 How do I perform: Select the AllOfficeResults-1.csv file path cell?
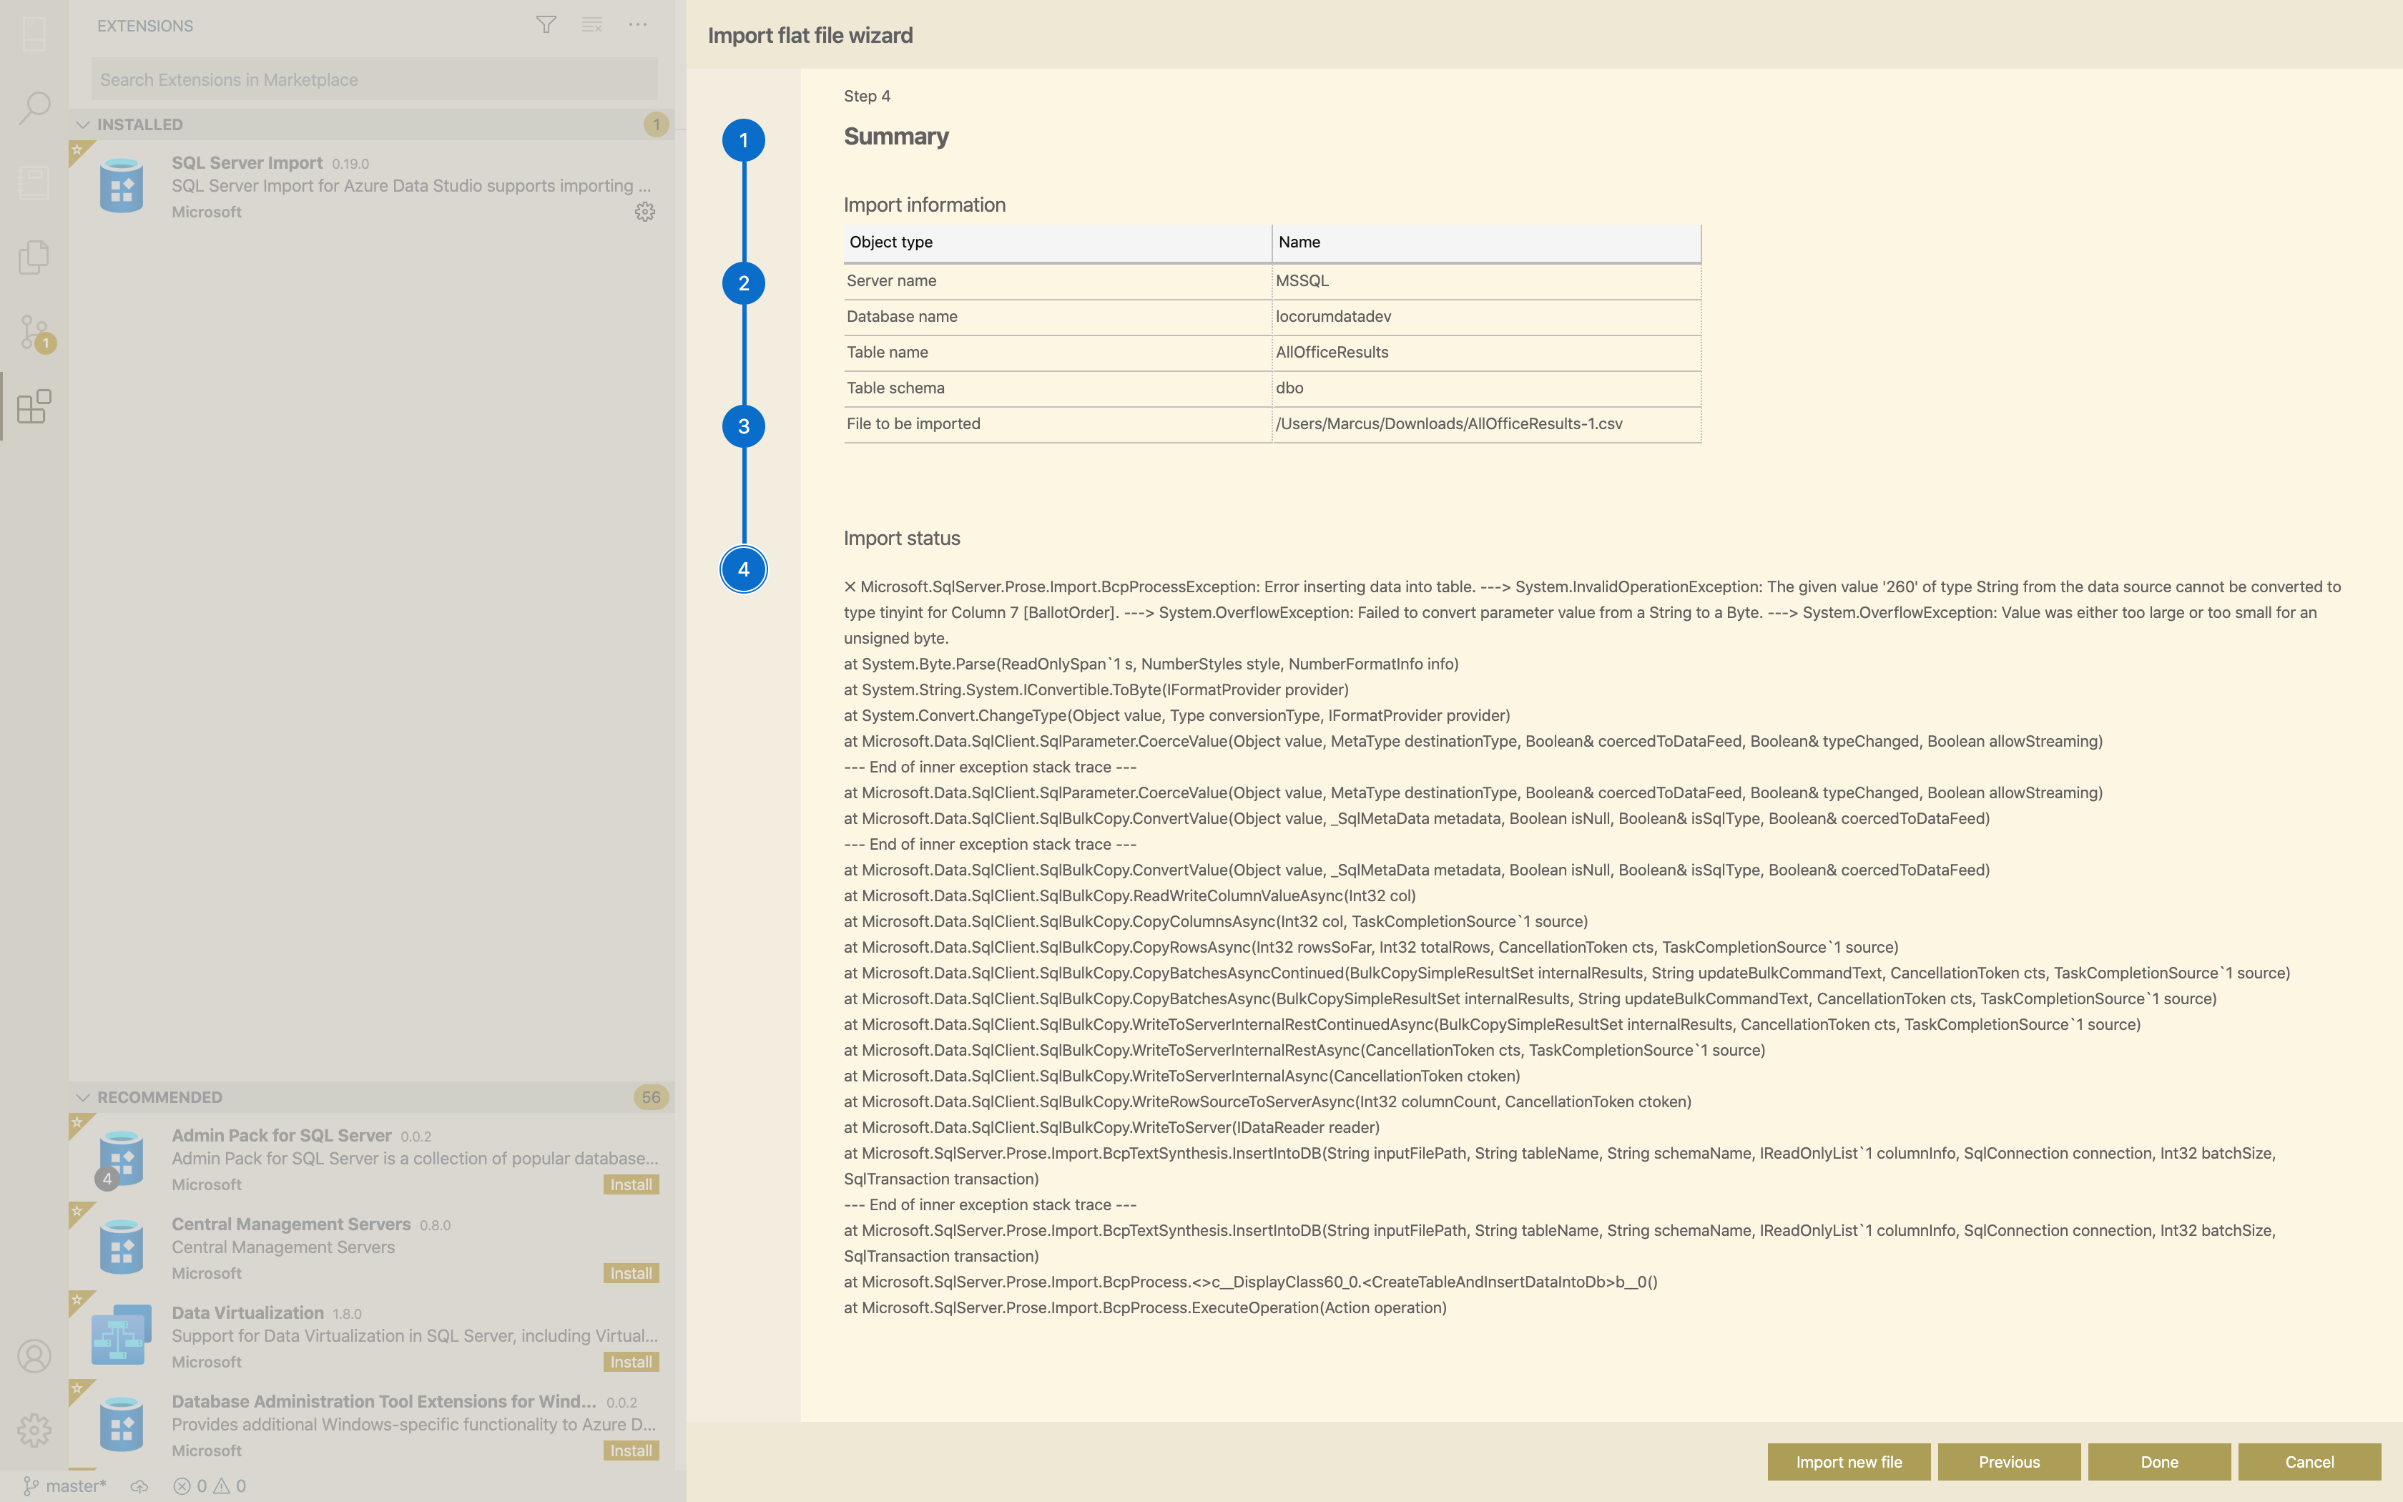[1486, 424]
